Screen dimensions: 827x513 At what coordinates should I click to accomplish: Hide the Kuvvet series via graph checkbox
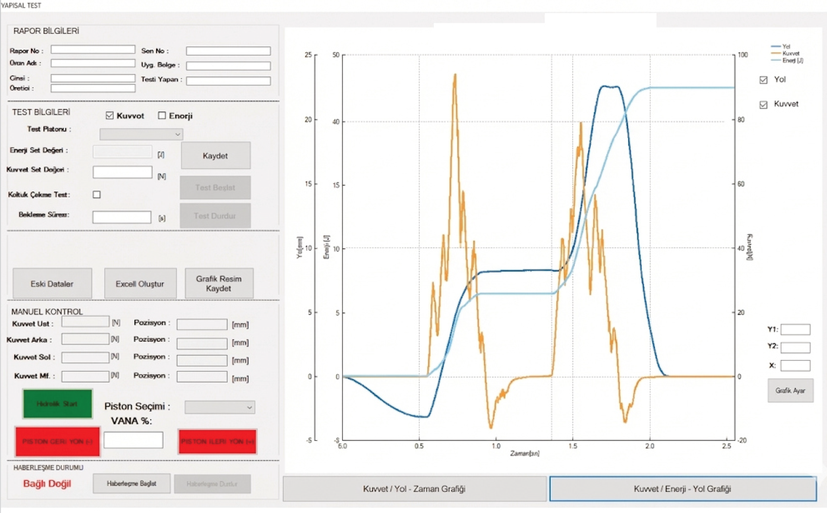pyautogui.click(x=763, y=105)
